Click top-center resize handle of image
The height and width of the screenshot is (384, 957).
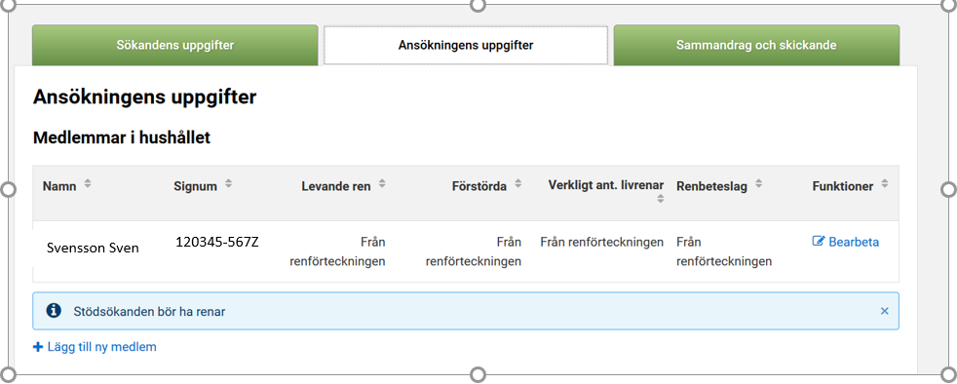pos(478,5)
